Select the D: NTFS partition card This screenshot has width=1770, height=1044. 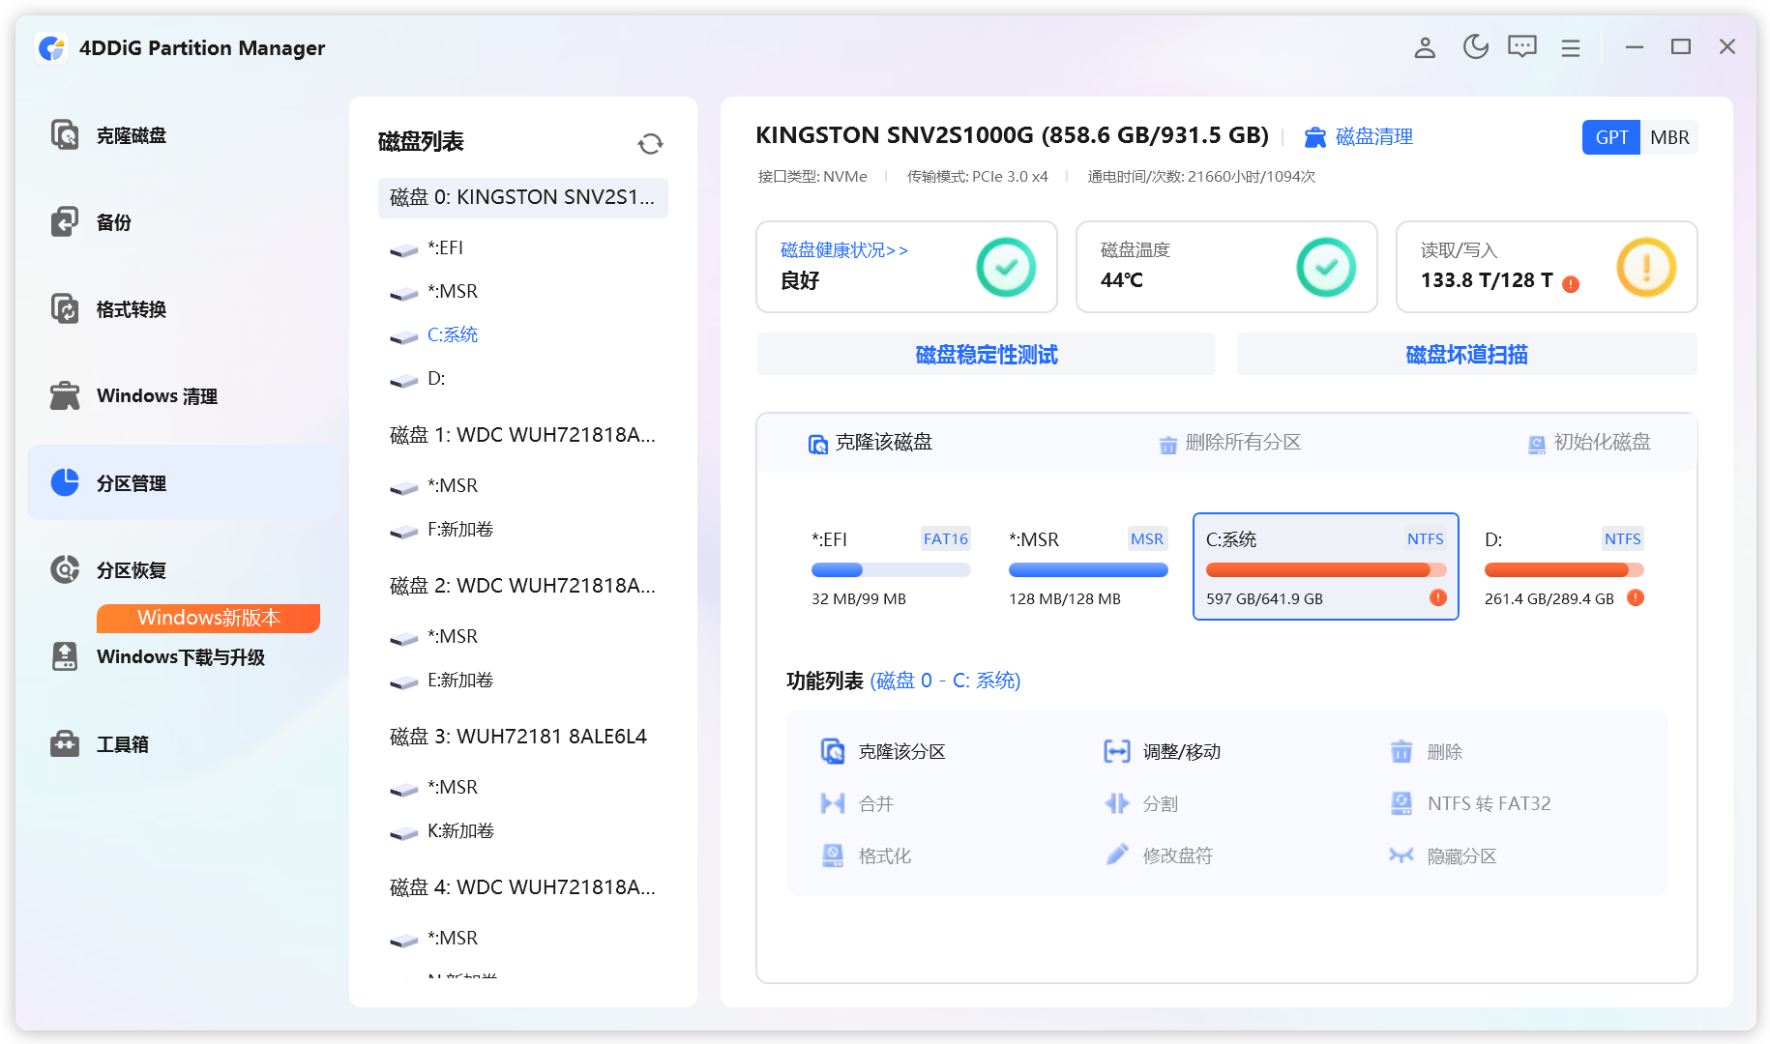(1564, 566)
